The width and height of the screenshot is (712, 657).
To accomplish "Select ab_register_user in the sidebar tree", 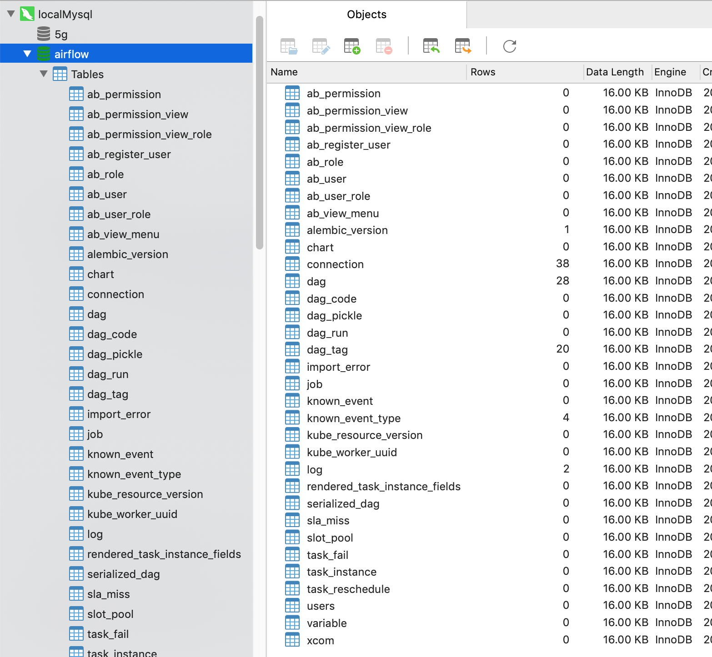I will (x=129, y=154).
